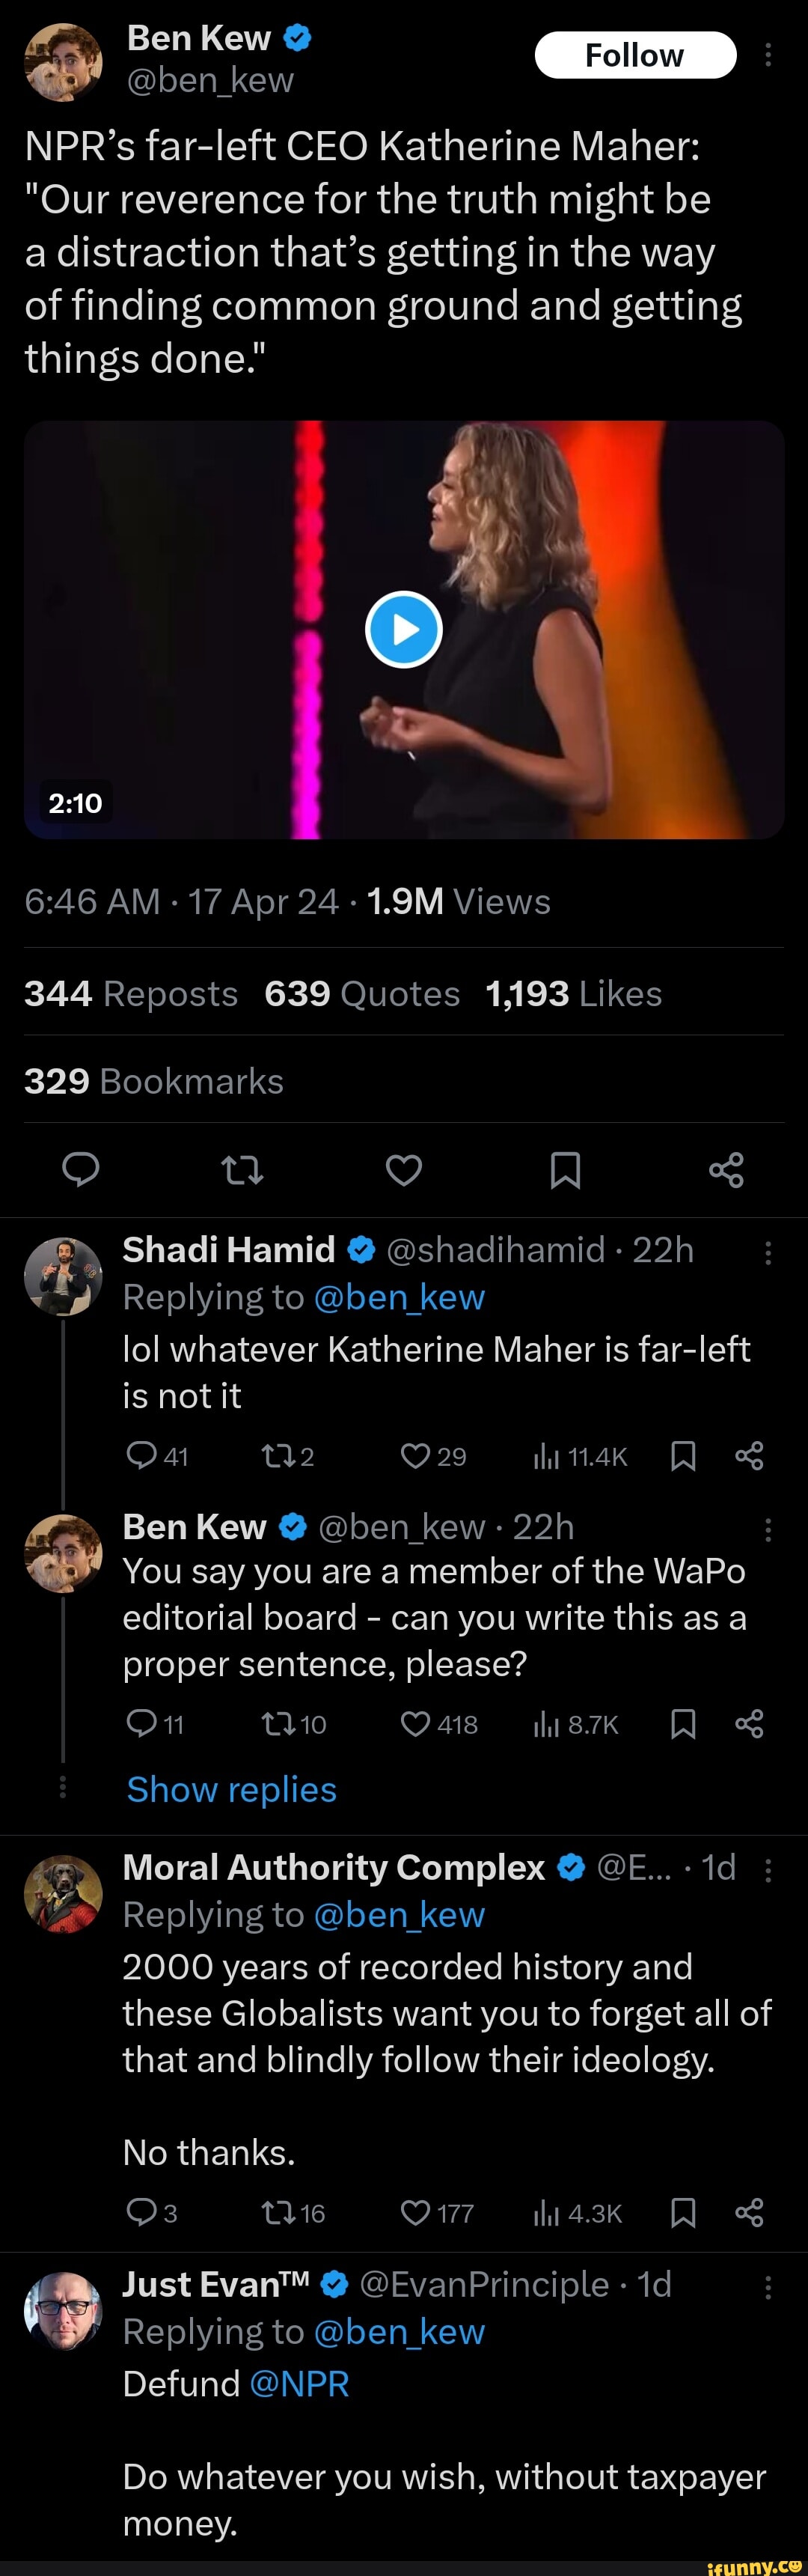Like the main post
Image resolution: width=808 pixels, height=2576 pixels.
point(403,1169)
